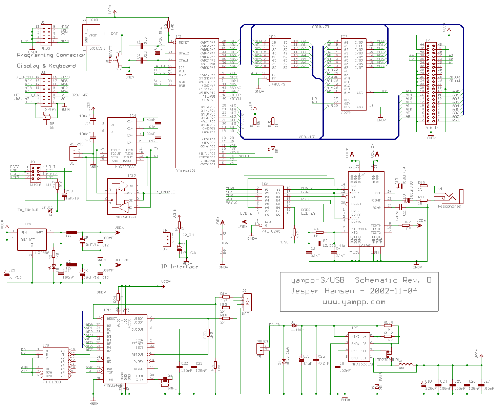498x406 pixels.
Task: Click the www.yampp.com website address
Action: [x=354, y=302]
